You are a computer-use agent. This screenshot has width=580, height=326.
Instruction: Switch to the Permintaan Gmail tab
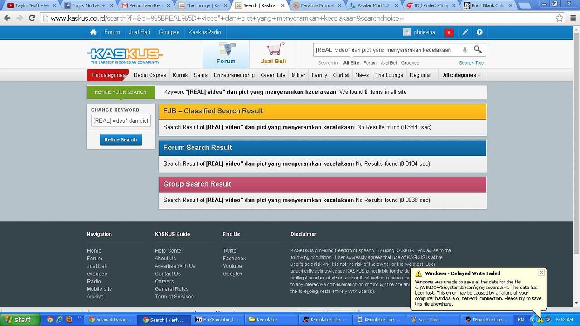coord(145,5)
